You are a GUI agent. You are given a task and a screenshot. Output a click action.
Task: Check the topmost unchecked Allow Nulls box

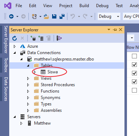pos(134,56)
